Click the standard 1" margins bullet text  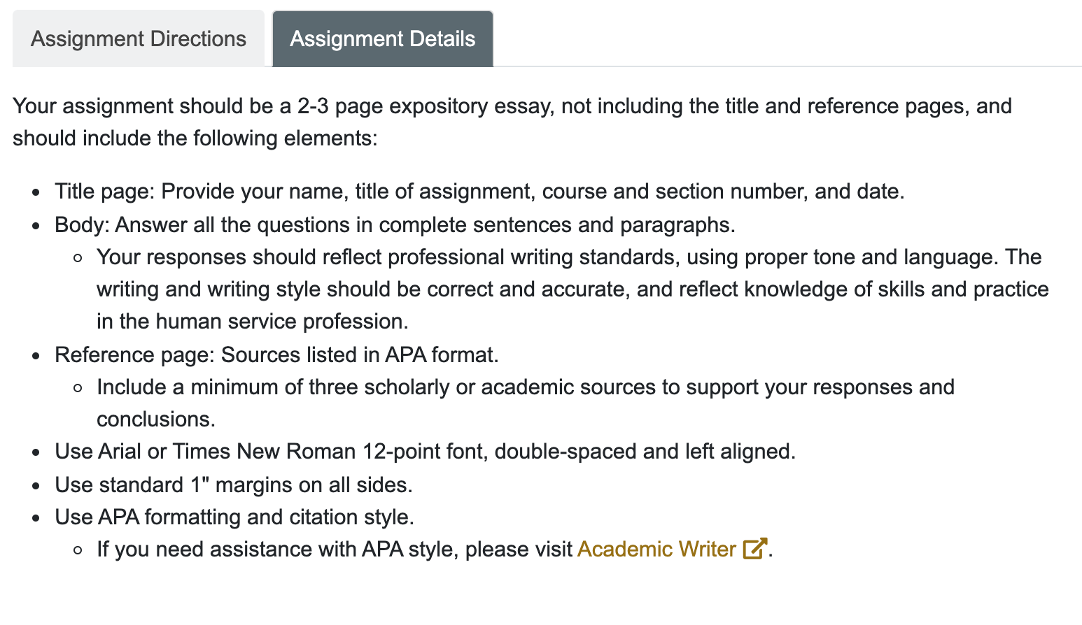234,485
